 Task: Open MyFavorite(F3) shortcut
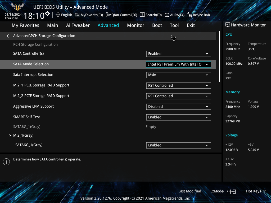click(92, 15)
